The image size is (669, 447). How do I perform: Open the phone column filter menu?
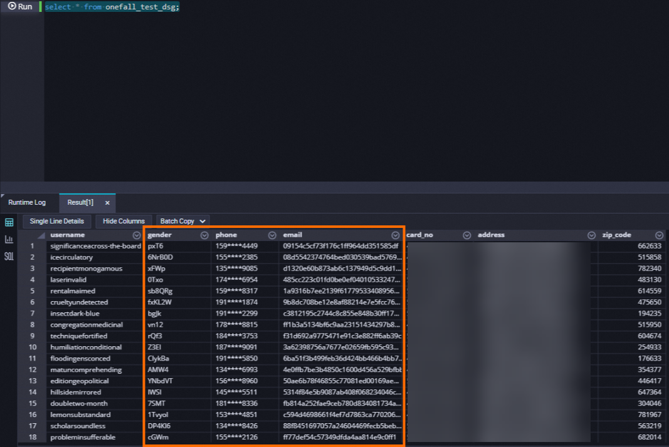272,235
